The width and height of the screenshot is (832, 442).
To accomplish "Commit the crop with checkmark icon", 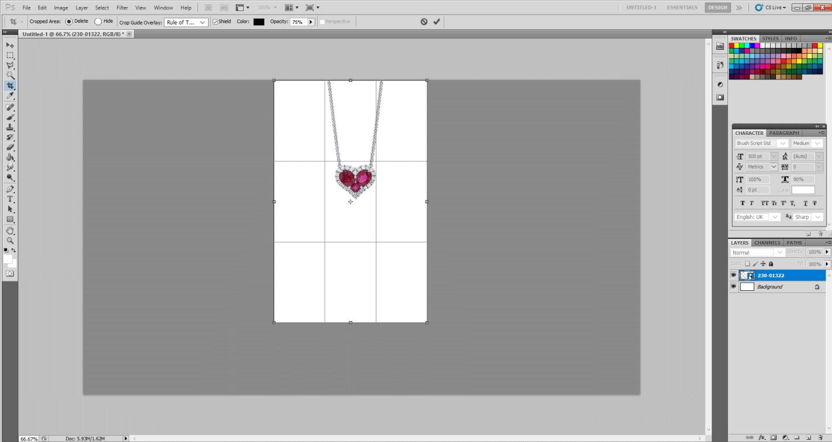I will point(436,22).
